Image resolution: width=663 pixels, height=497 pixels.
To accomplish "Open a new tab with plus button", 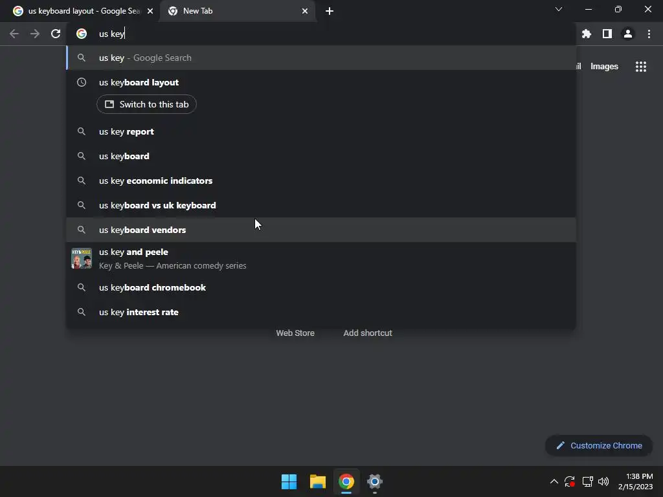I will coord(330,11).
